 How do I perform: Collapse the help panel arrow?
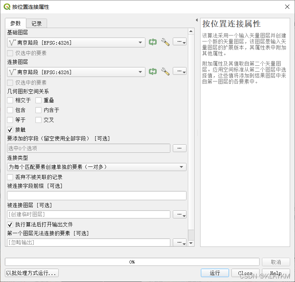tap(197, 20)
